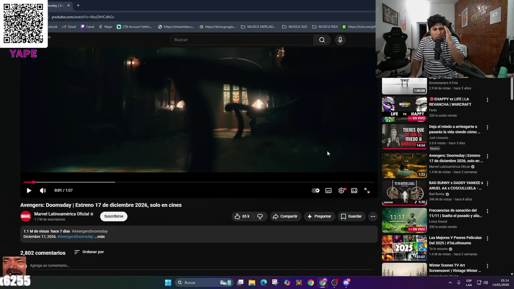Viewport: 514px width, 289px height.
Task: Toggle the autoplay switch in the player
Action: coord(316,191)
